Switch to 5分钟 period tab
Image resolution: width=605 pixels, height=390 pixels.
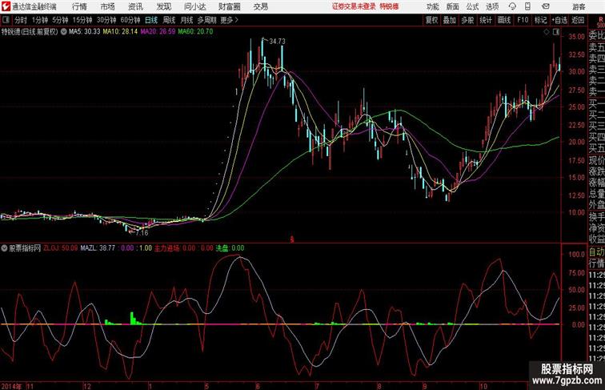coord(60,20)
